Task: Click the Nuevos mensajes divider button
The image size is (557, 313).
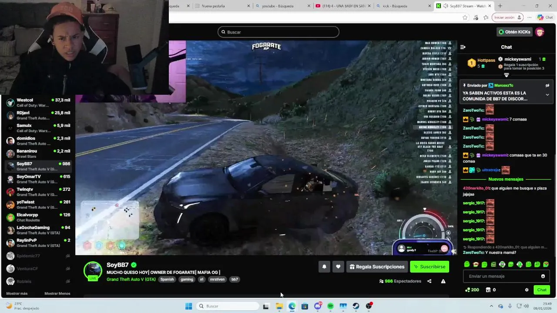Action: click(506, 179)
